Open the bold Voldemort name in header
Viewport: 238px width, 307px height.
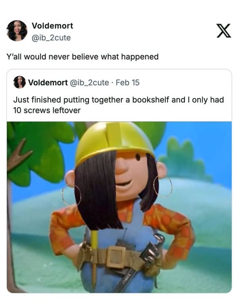pos(52,25)
